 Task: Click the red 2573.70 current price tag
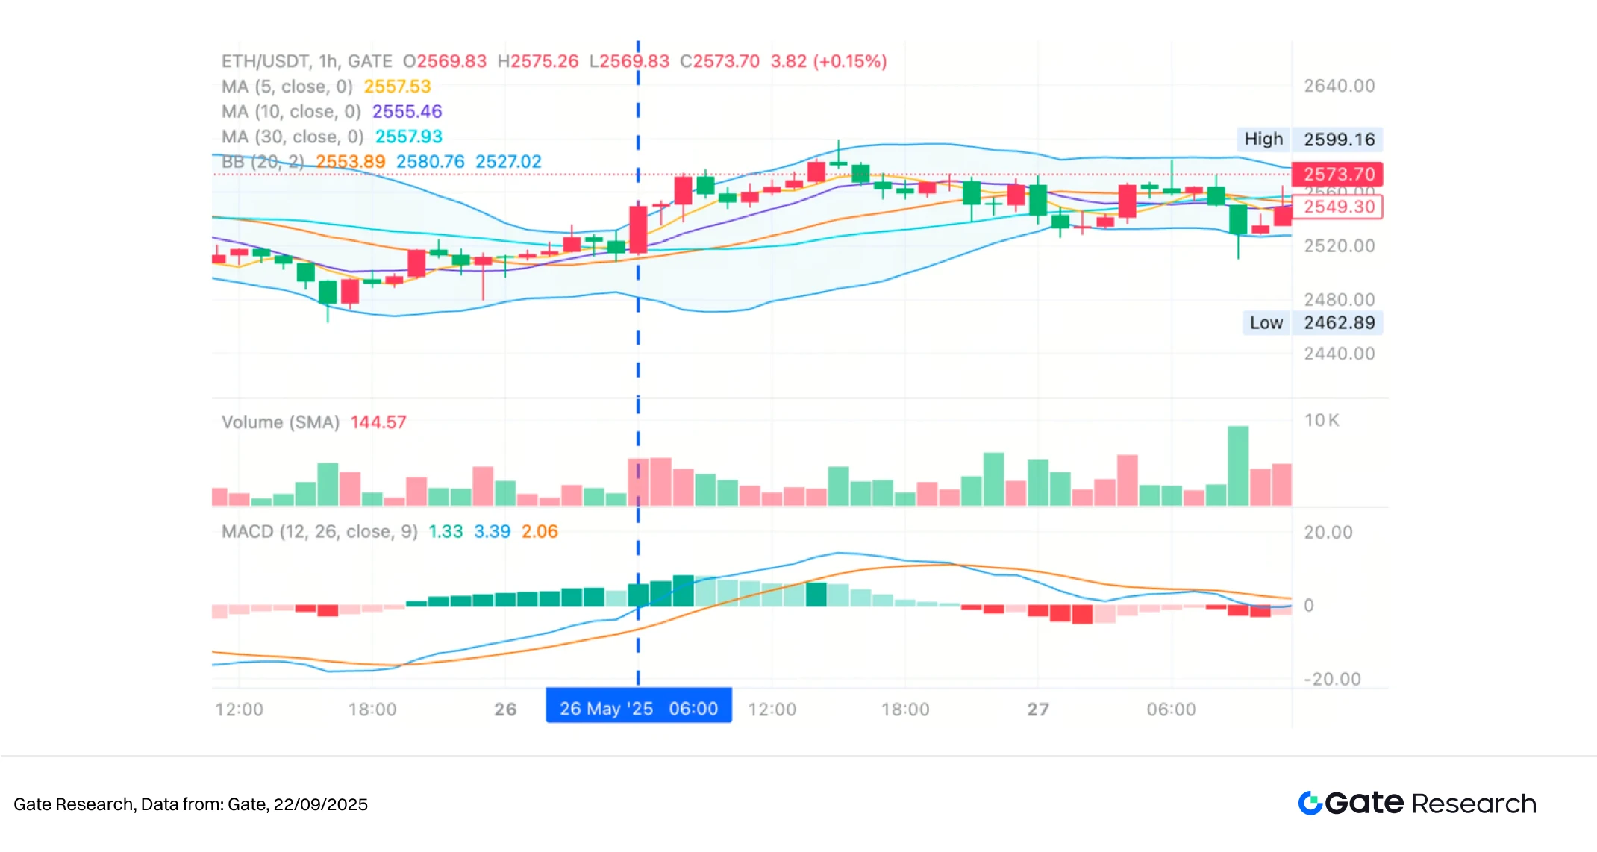point(1337,175)
